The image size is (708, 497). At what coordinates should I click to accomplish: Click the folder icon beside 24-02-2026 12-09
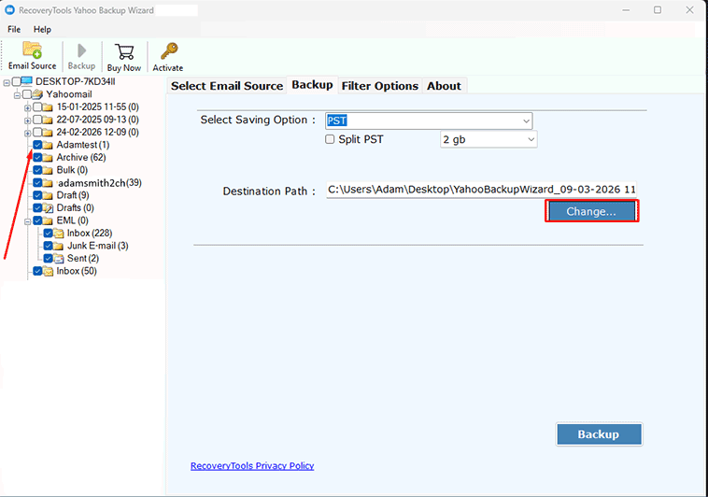pyautogui.click(x=48, y=133)
